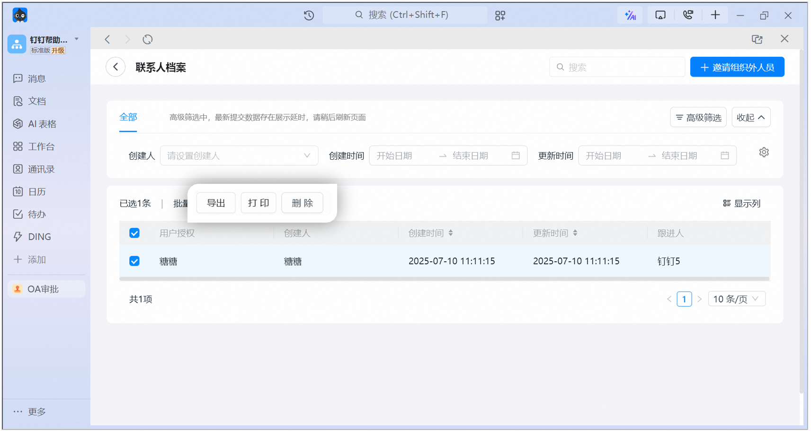The width and height of the screenshot is (811, 431).
Task: Open page in separate window icon
Action: pyautogui.click(x=757, y=39)
